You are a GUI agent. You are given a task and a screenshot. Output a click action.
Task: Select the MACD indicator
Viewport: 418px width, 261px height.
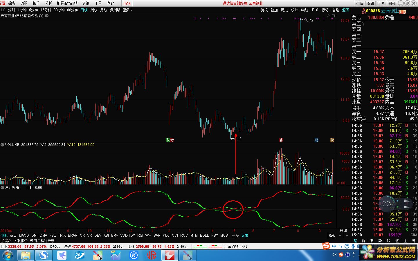(x=24, y=235)
